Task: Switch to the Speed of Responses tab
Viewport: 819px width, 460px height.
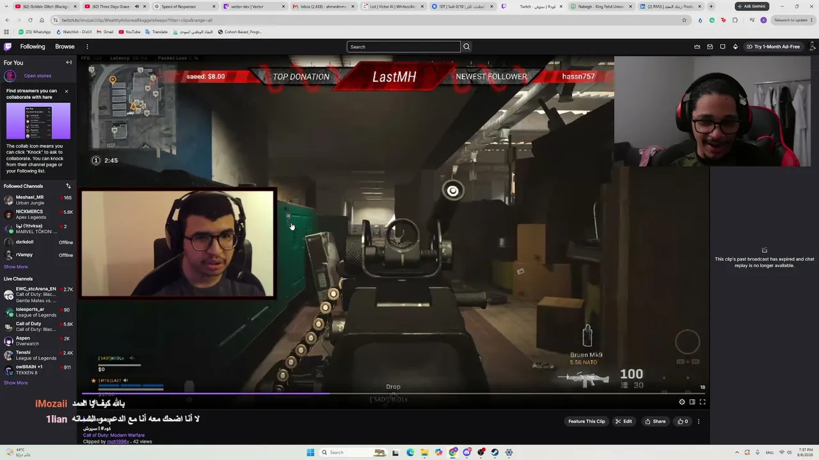Action: [184, 6]
